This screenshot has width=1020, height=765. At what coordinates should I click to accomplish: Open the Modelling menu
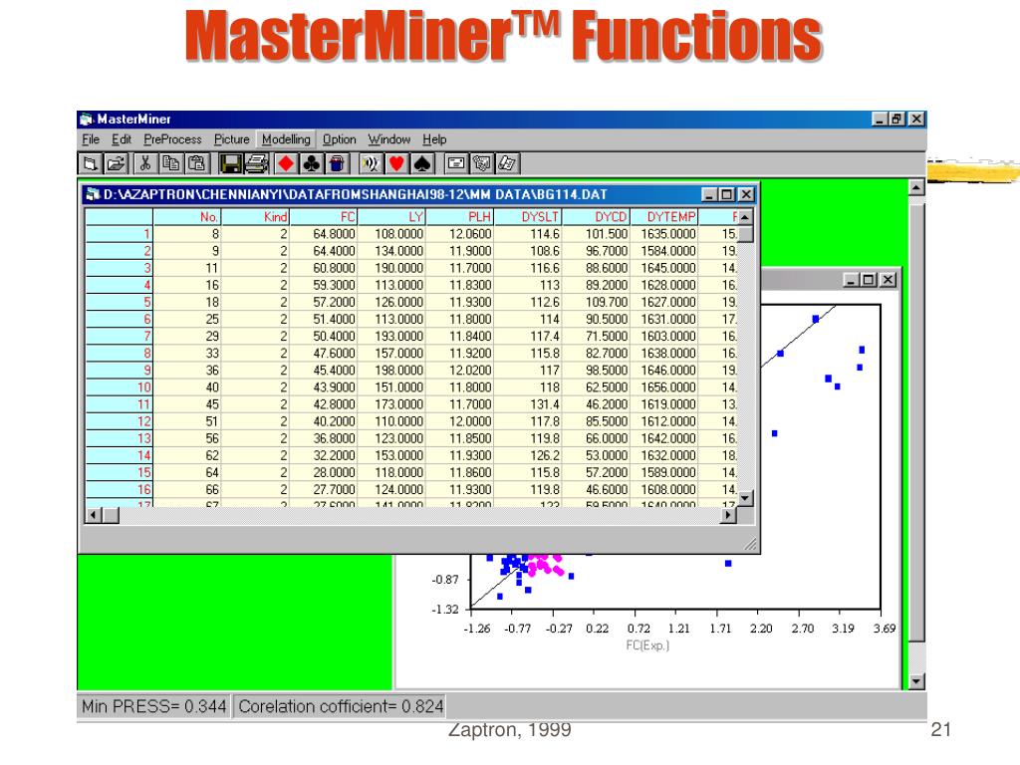tap(286, 139)
